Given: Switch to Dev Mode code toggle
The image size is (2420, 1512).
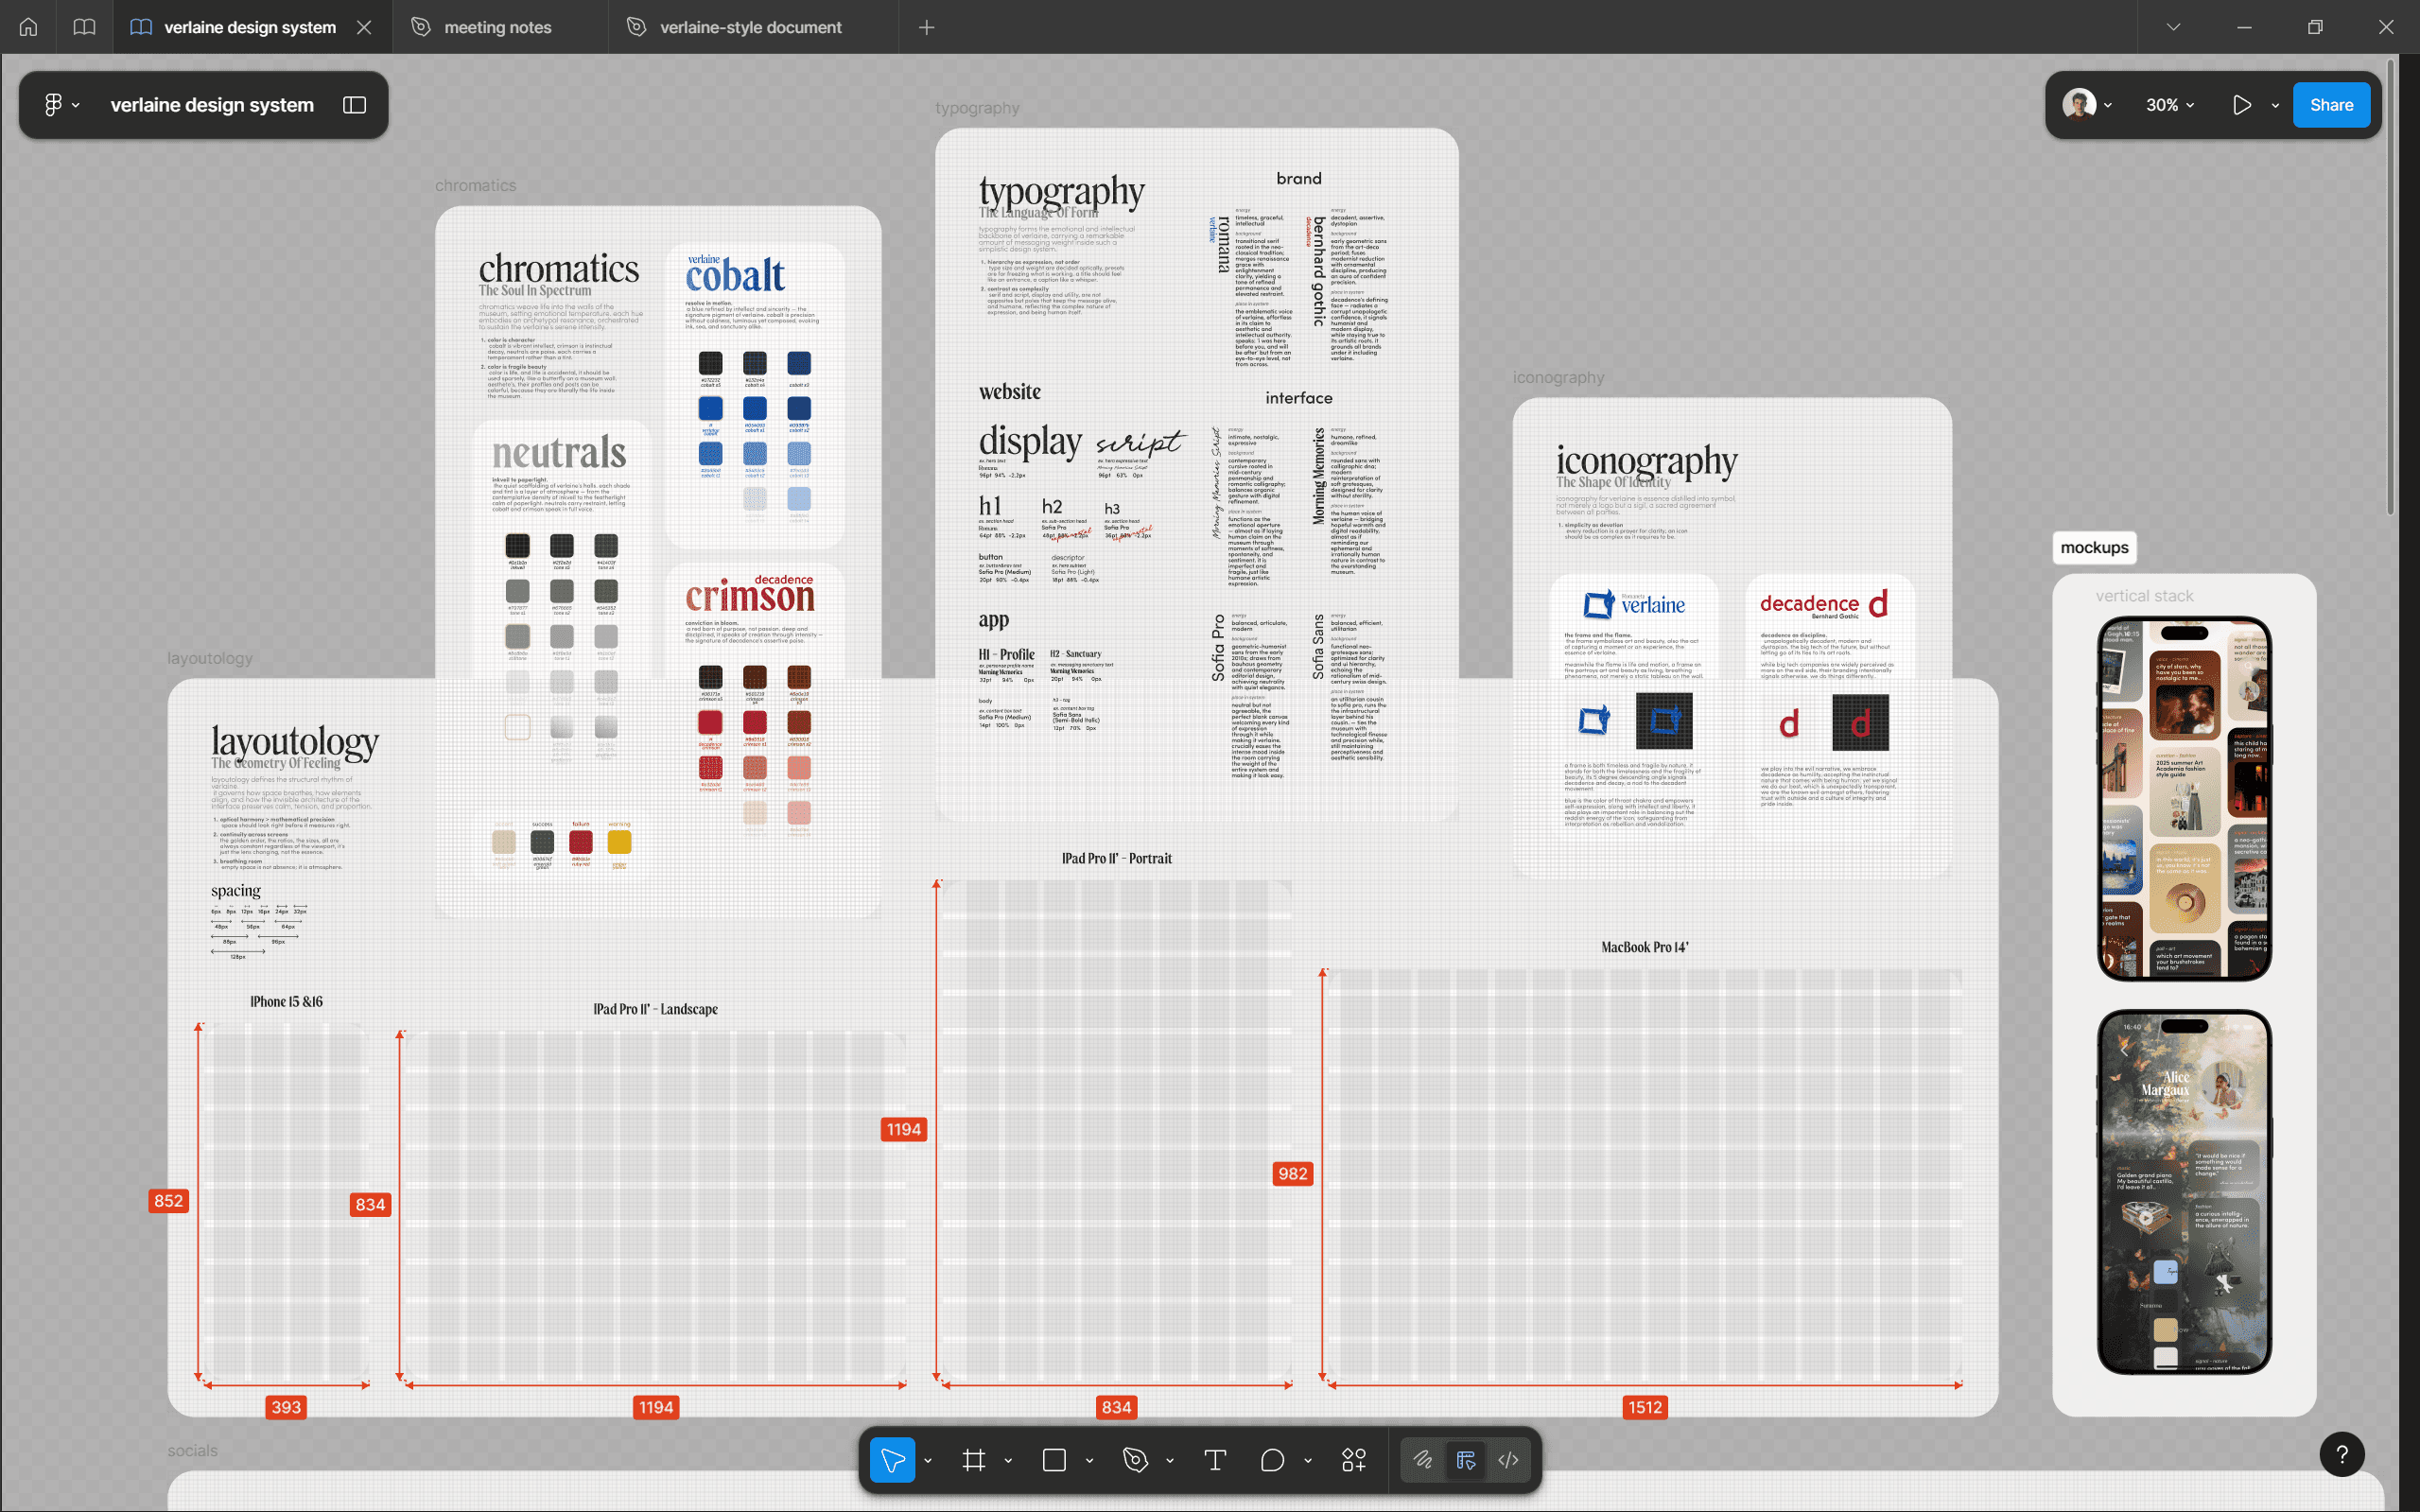Looking at the screenshot, I should 1508,1460.
